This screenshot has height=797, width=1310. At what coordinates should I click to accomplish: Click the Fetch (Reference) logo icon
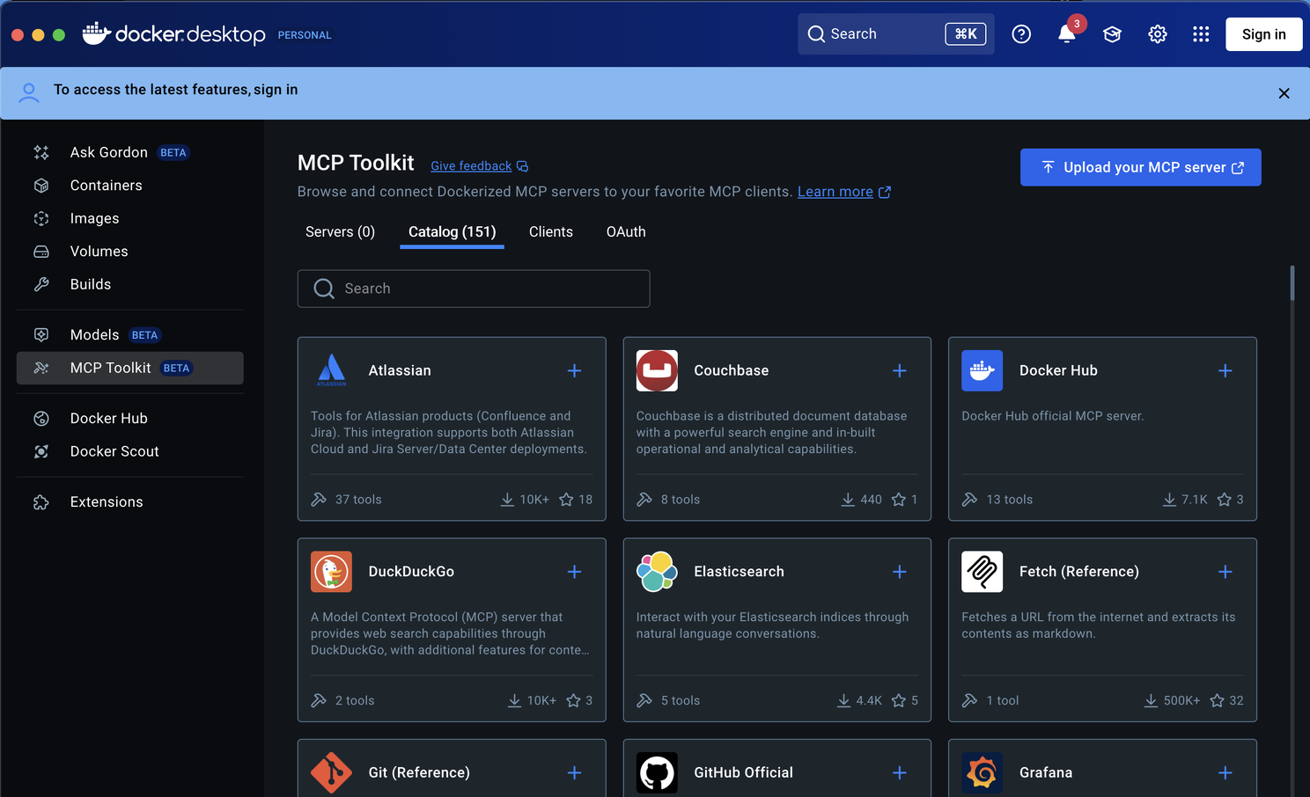tap(982, 572)
